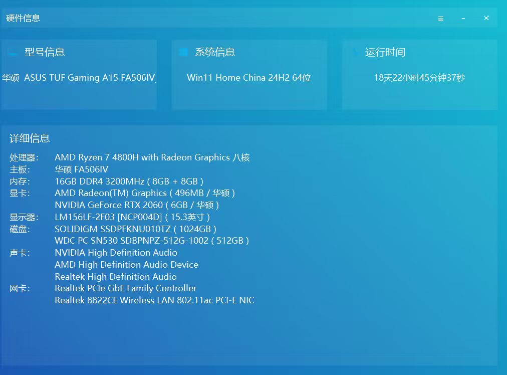Select the NVIDIA High Definition Audio line
507x375 pixels.
click(116, 253)
